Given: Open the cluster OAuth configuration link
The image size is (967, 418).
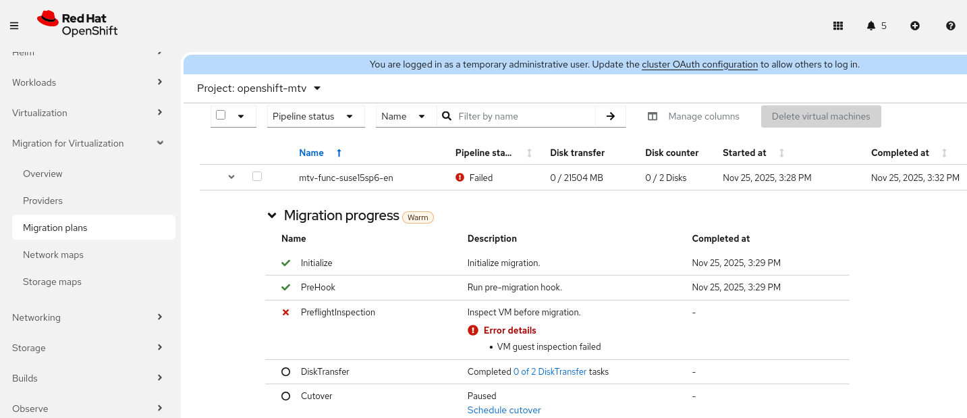Looking at the screenshot, I should tap(700, 65).
